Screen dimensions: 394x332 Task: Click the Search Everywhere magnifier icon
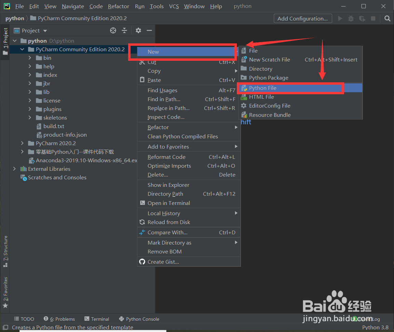pos(387,18)
